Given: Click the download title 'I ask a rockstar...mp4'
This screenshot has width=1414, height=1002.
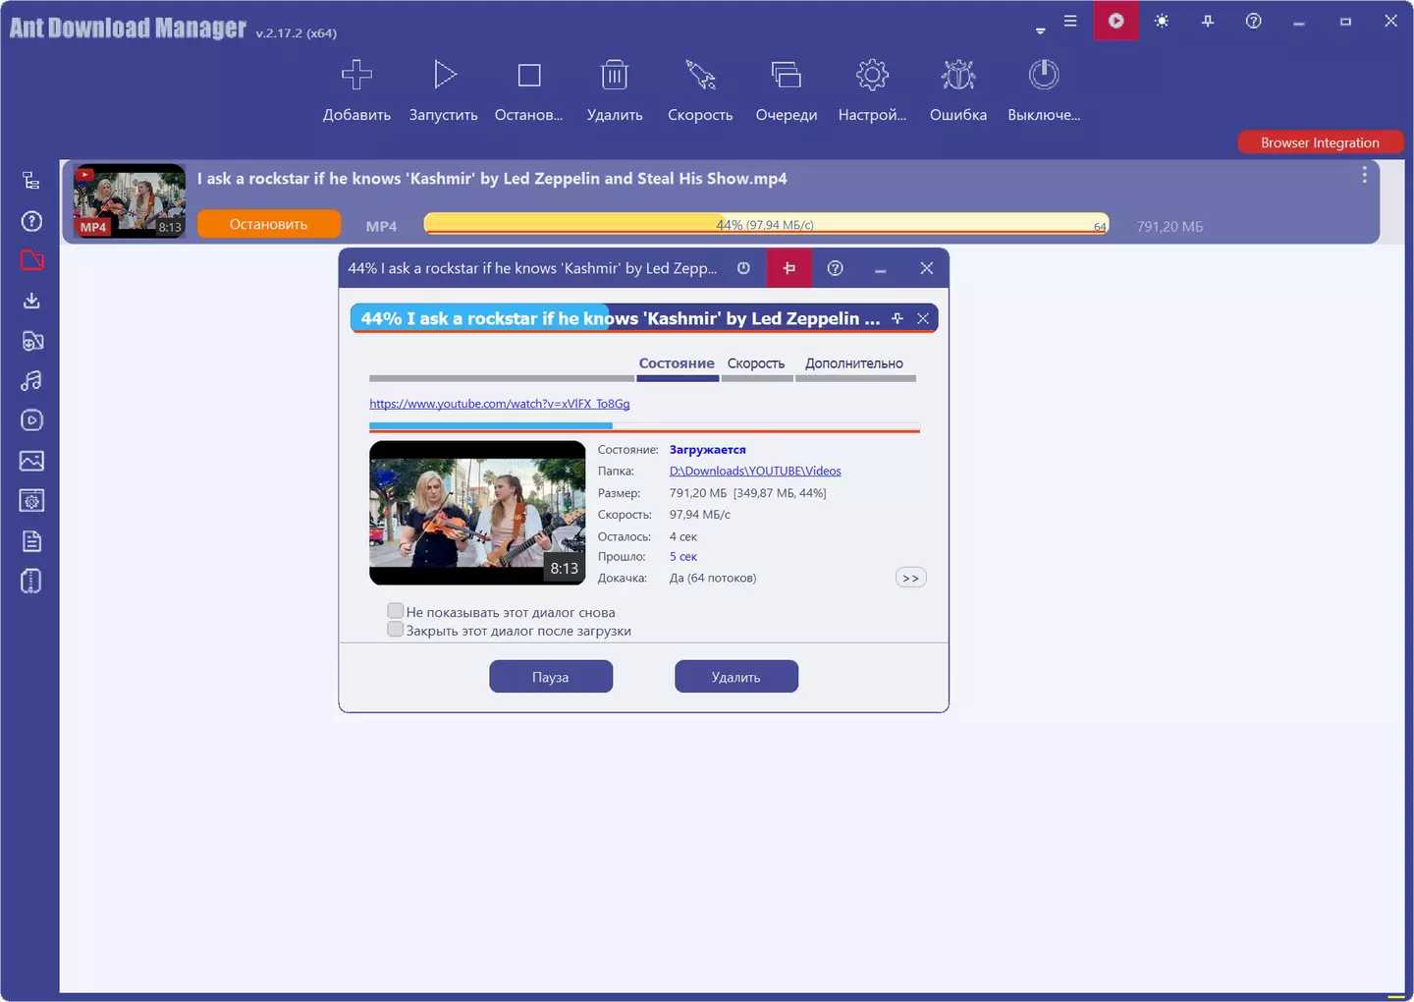Looking at the screenshot, I should pos(492,179).
